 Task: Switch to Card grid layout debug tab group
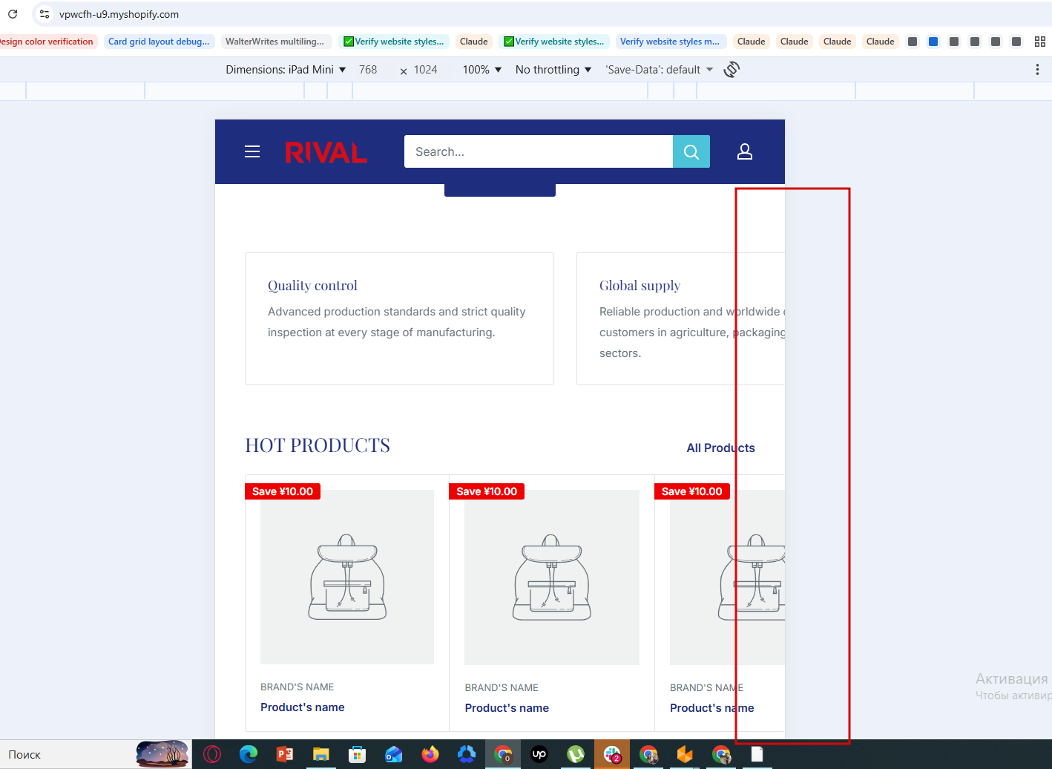(159, 42)
